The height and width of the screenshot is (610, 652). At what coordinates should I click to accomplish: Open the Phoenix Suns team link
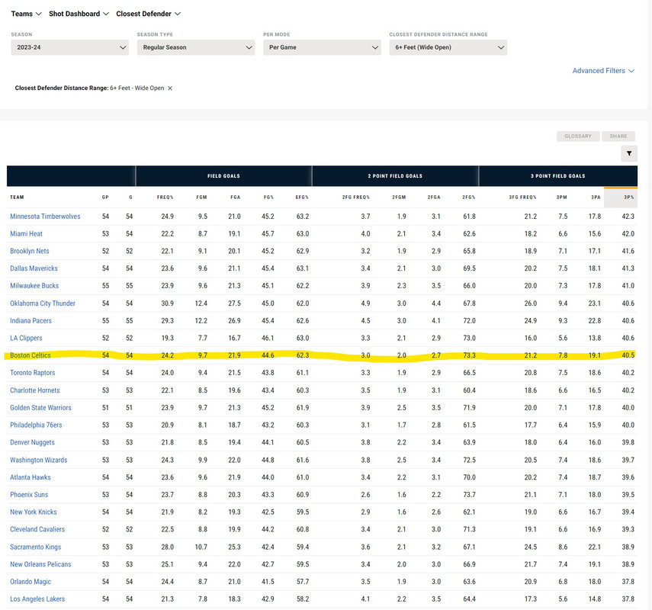[x=29, y=494]
